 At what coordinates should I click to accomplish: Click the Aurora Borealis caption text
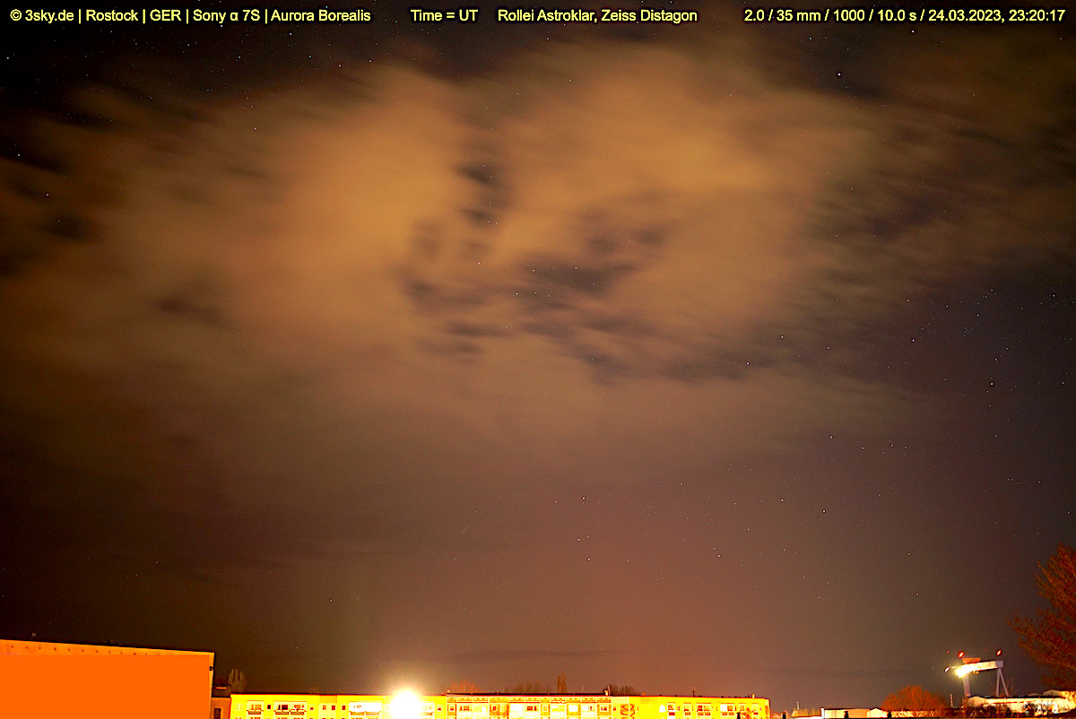click(321, 16)
